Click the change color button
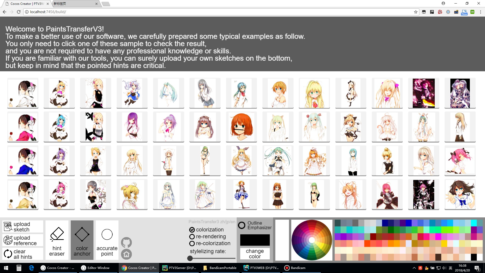Image resolution: width=485 pixels, height=273 pixels. [255, 254]
